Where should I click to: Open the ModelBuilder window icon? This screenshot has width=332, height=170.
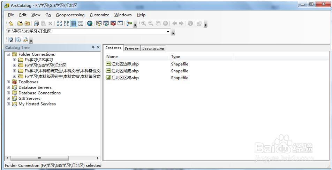click(129, 23)
